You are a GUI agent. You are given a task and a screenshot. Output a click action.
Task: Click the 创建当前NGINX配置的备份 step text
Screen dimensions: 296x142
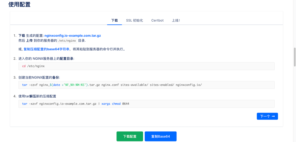(x=39, y=77)
